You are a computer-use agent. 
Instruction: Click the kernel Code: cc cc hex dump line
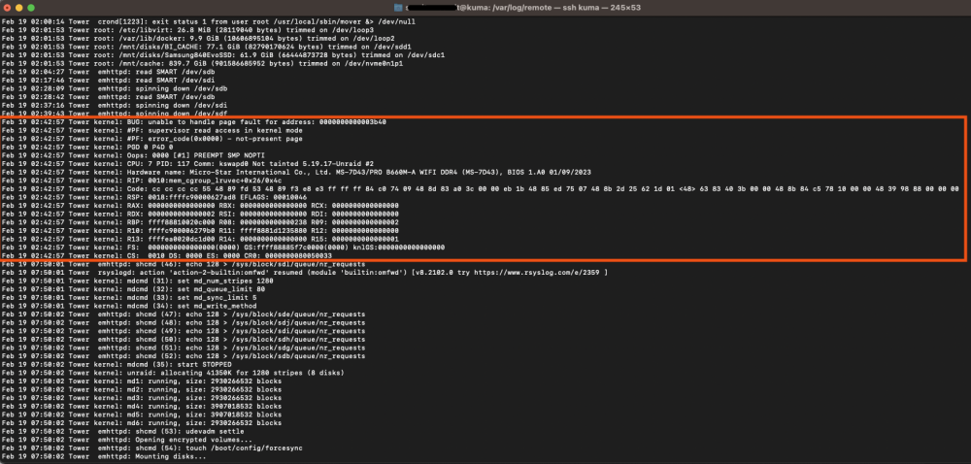coord(481,188)
